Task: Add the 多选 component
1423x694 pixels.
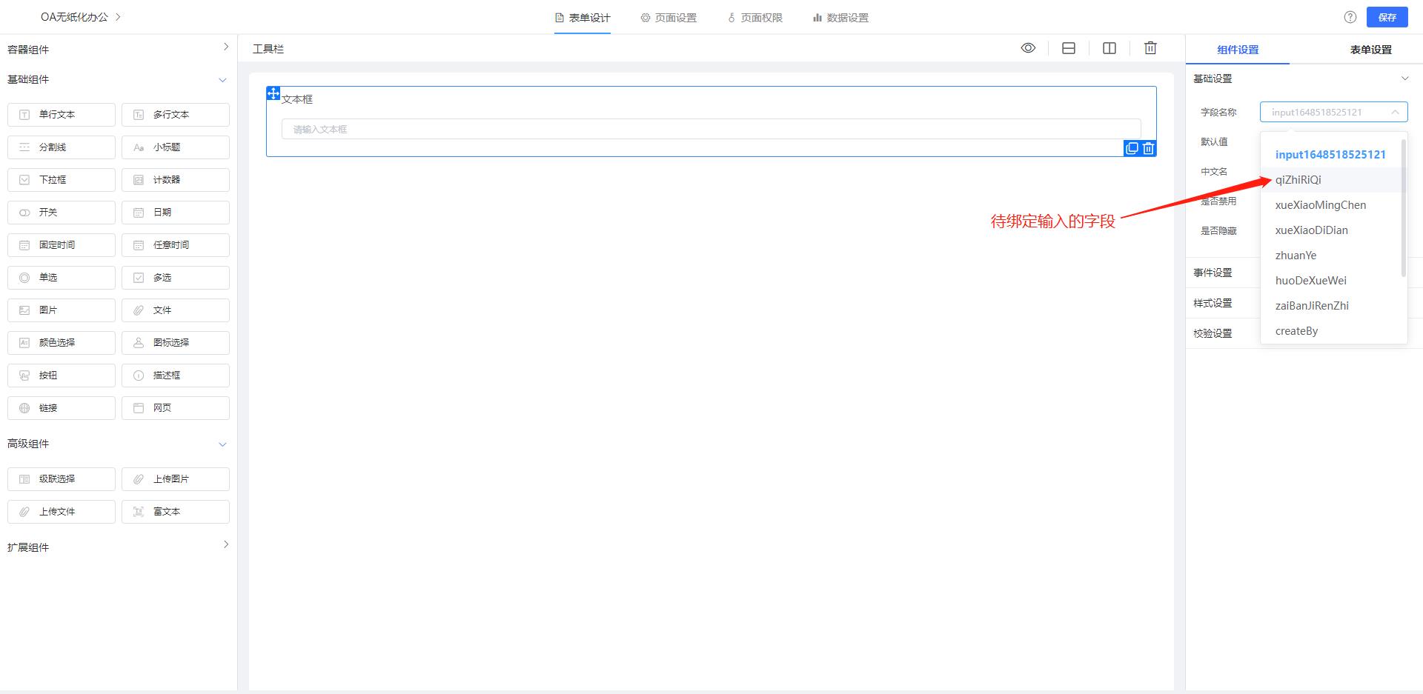Action: coord(176,278)
